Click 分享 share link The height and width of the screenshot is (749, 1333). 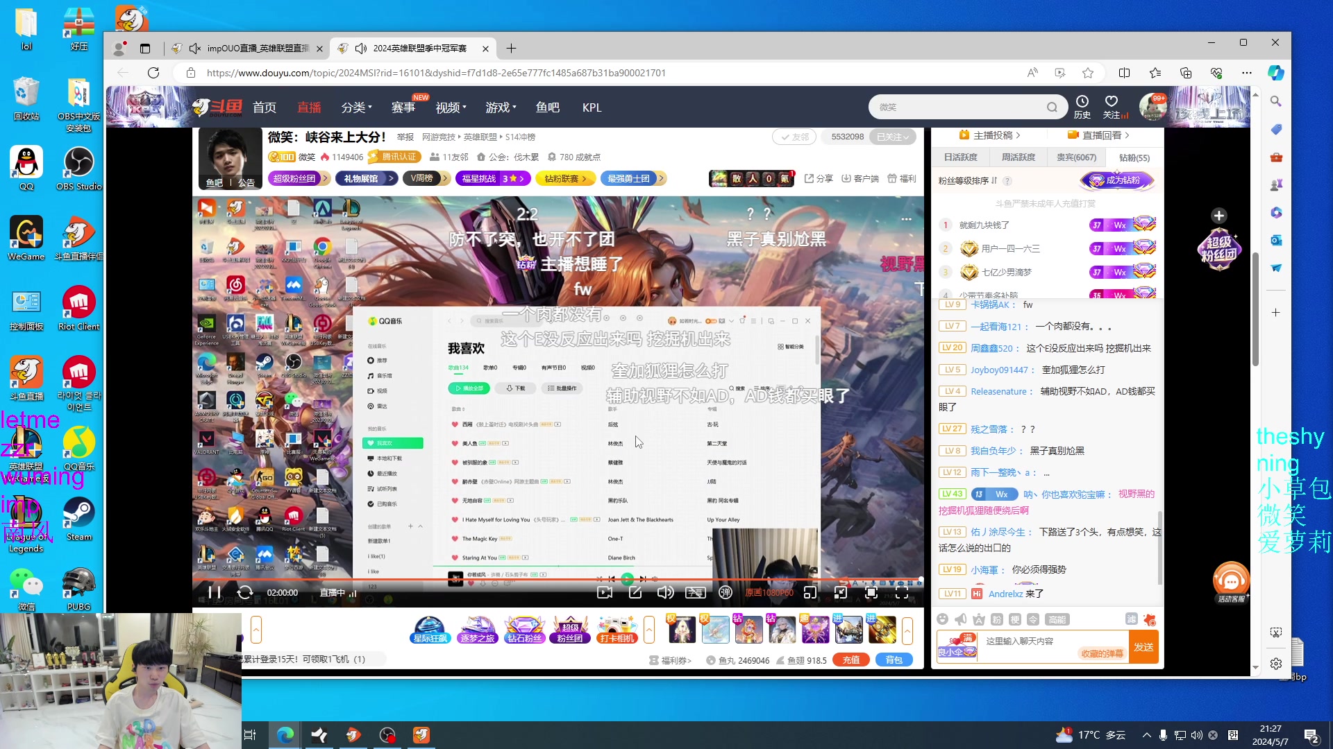819,179
